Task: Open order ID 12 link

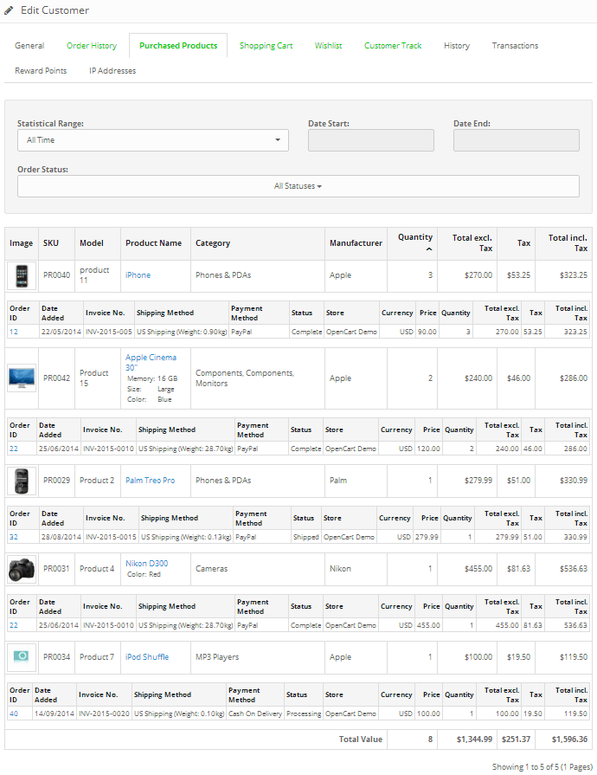Action: (x=14, y=333)
